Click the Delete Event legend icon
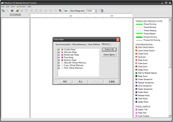 point(136,70)
